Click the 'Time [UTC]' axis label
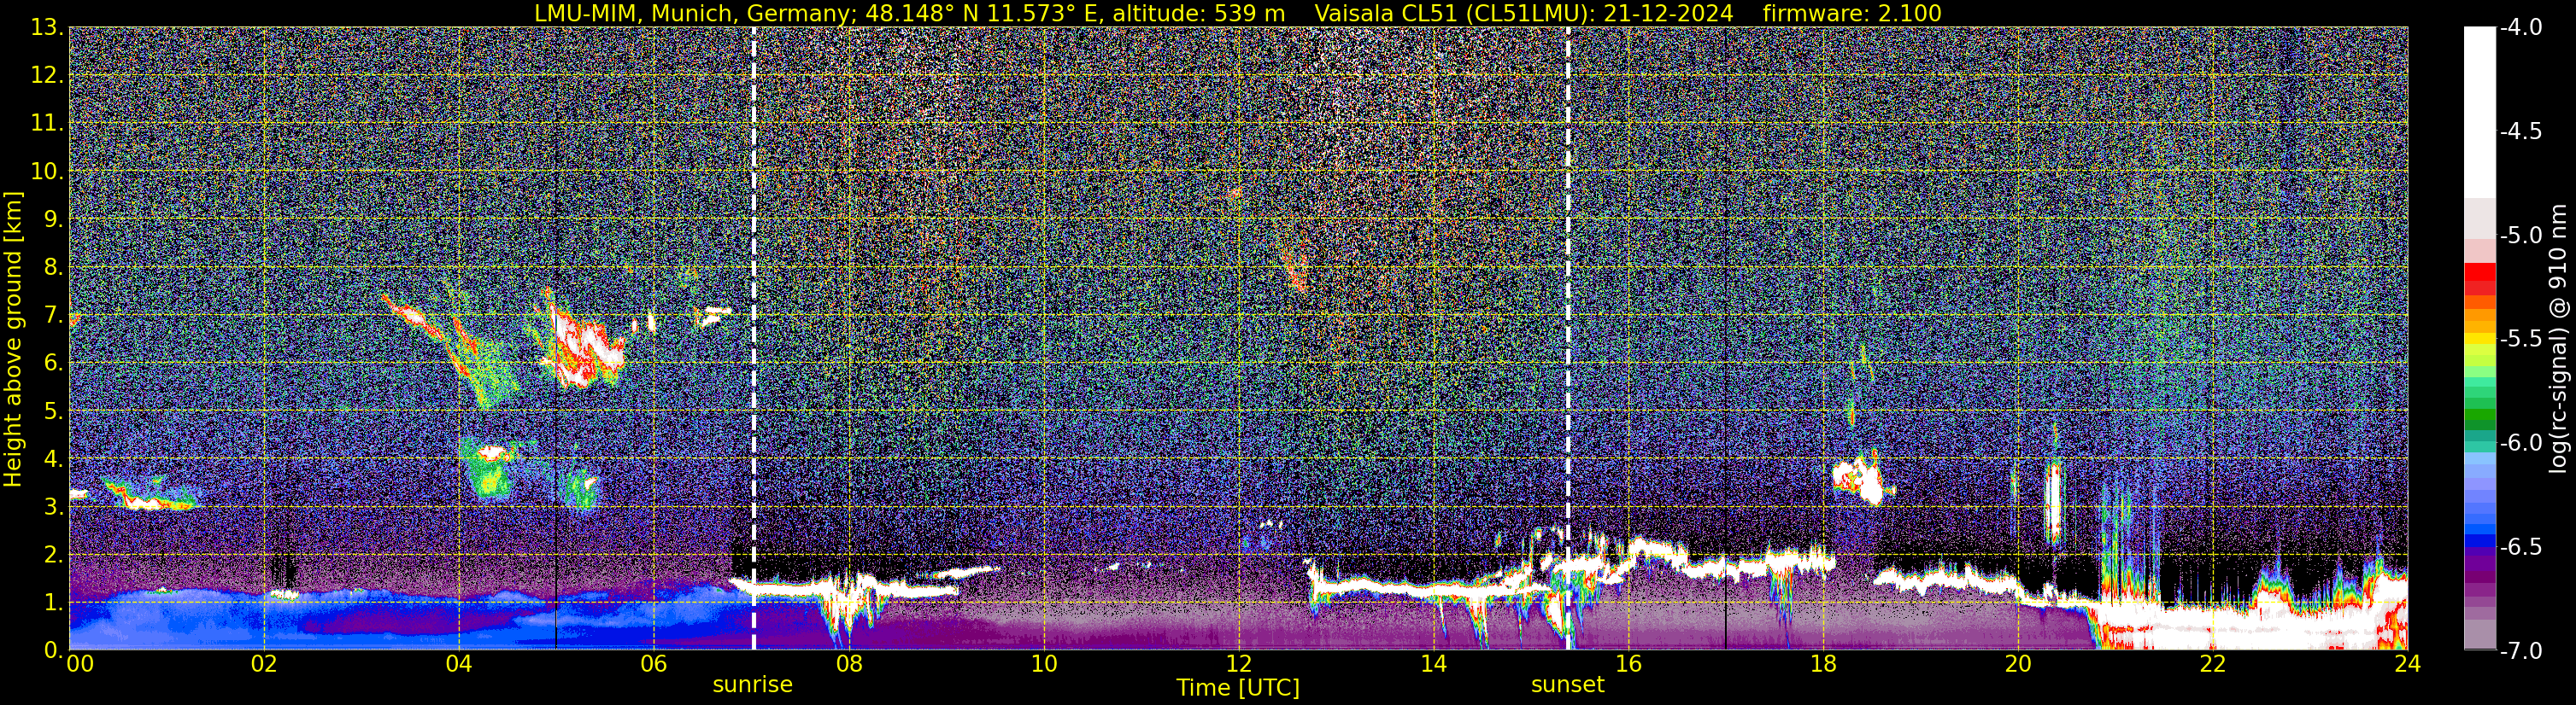Viewport: 2576px width, 705px height. (1238, 687)
